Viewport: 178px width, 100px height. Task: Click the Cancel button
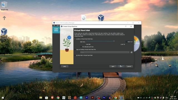tap(129, 66)
